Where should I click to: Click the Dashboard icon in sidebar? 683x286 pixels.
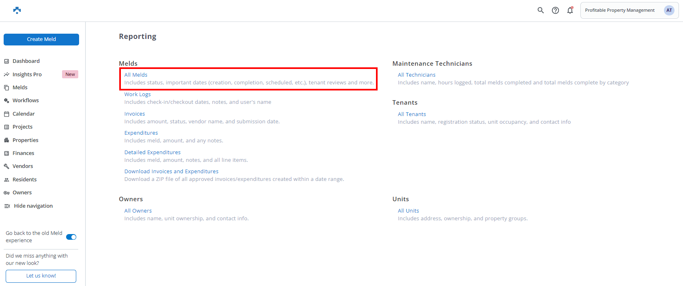(x=6, y=61)
